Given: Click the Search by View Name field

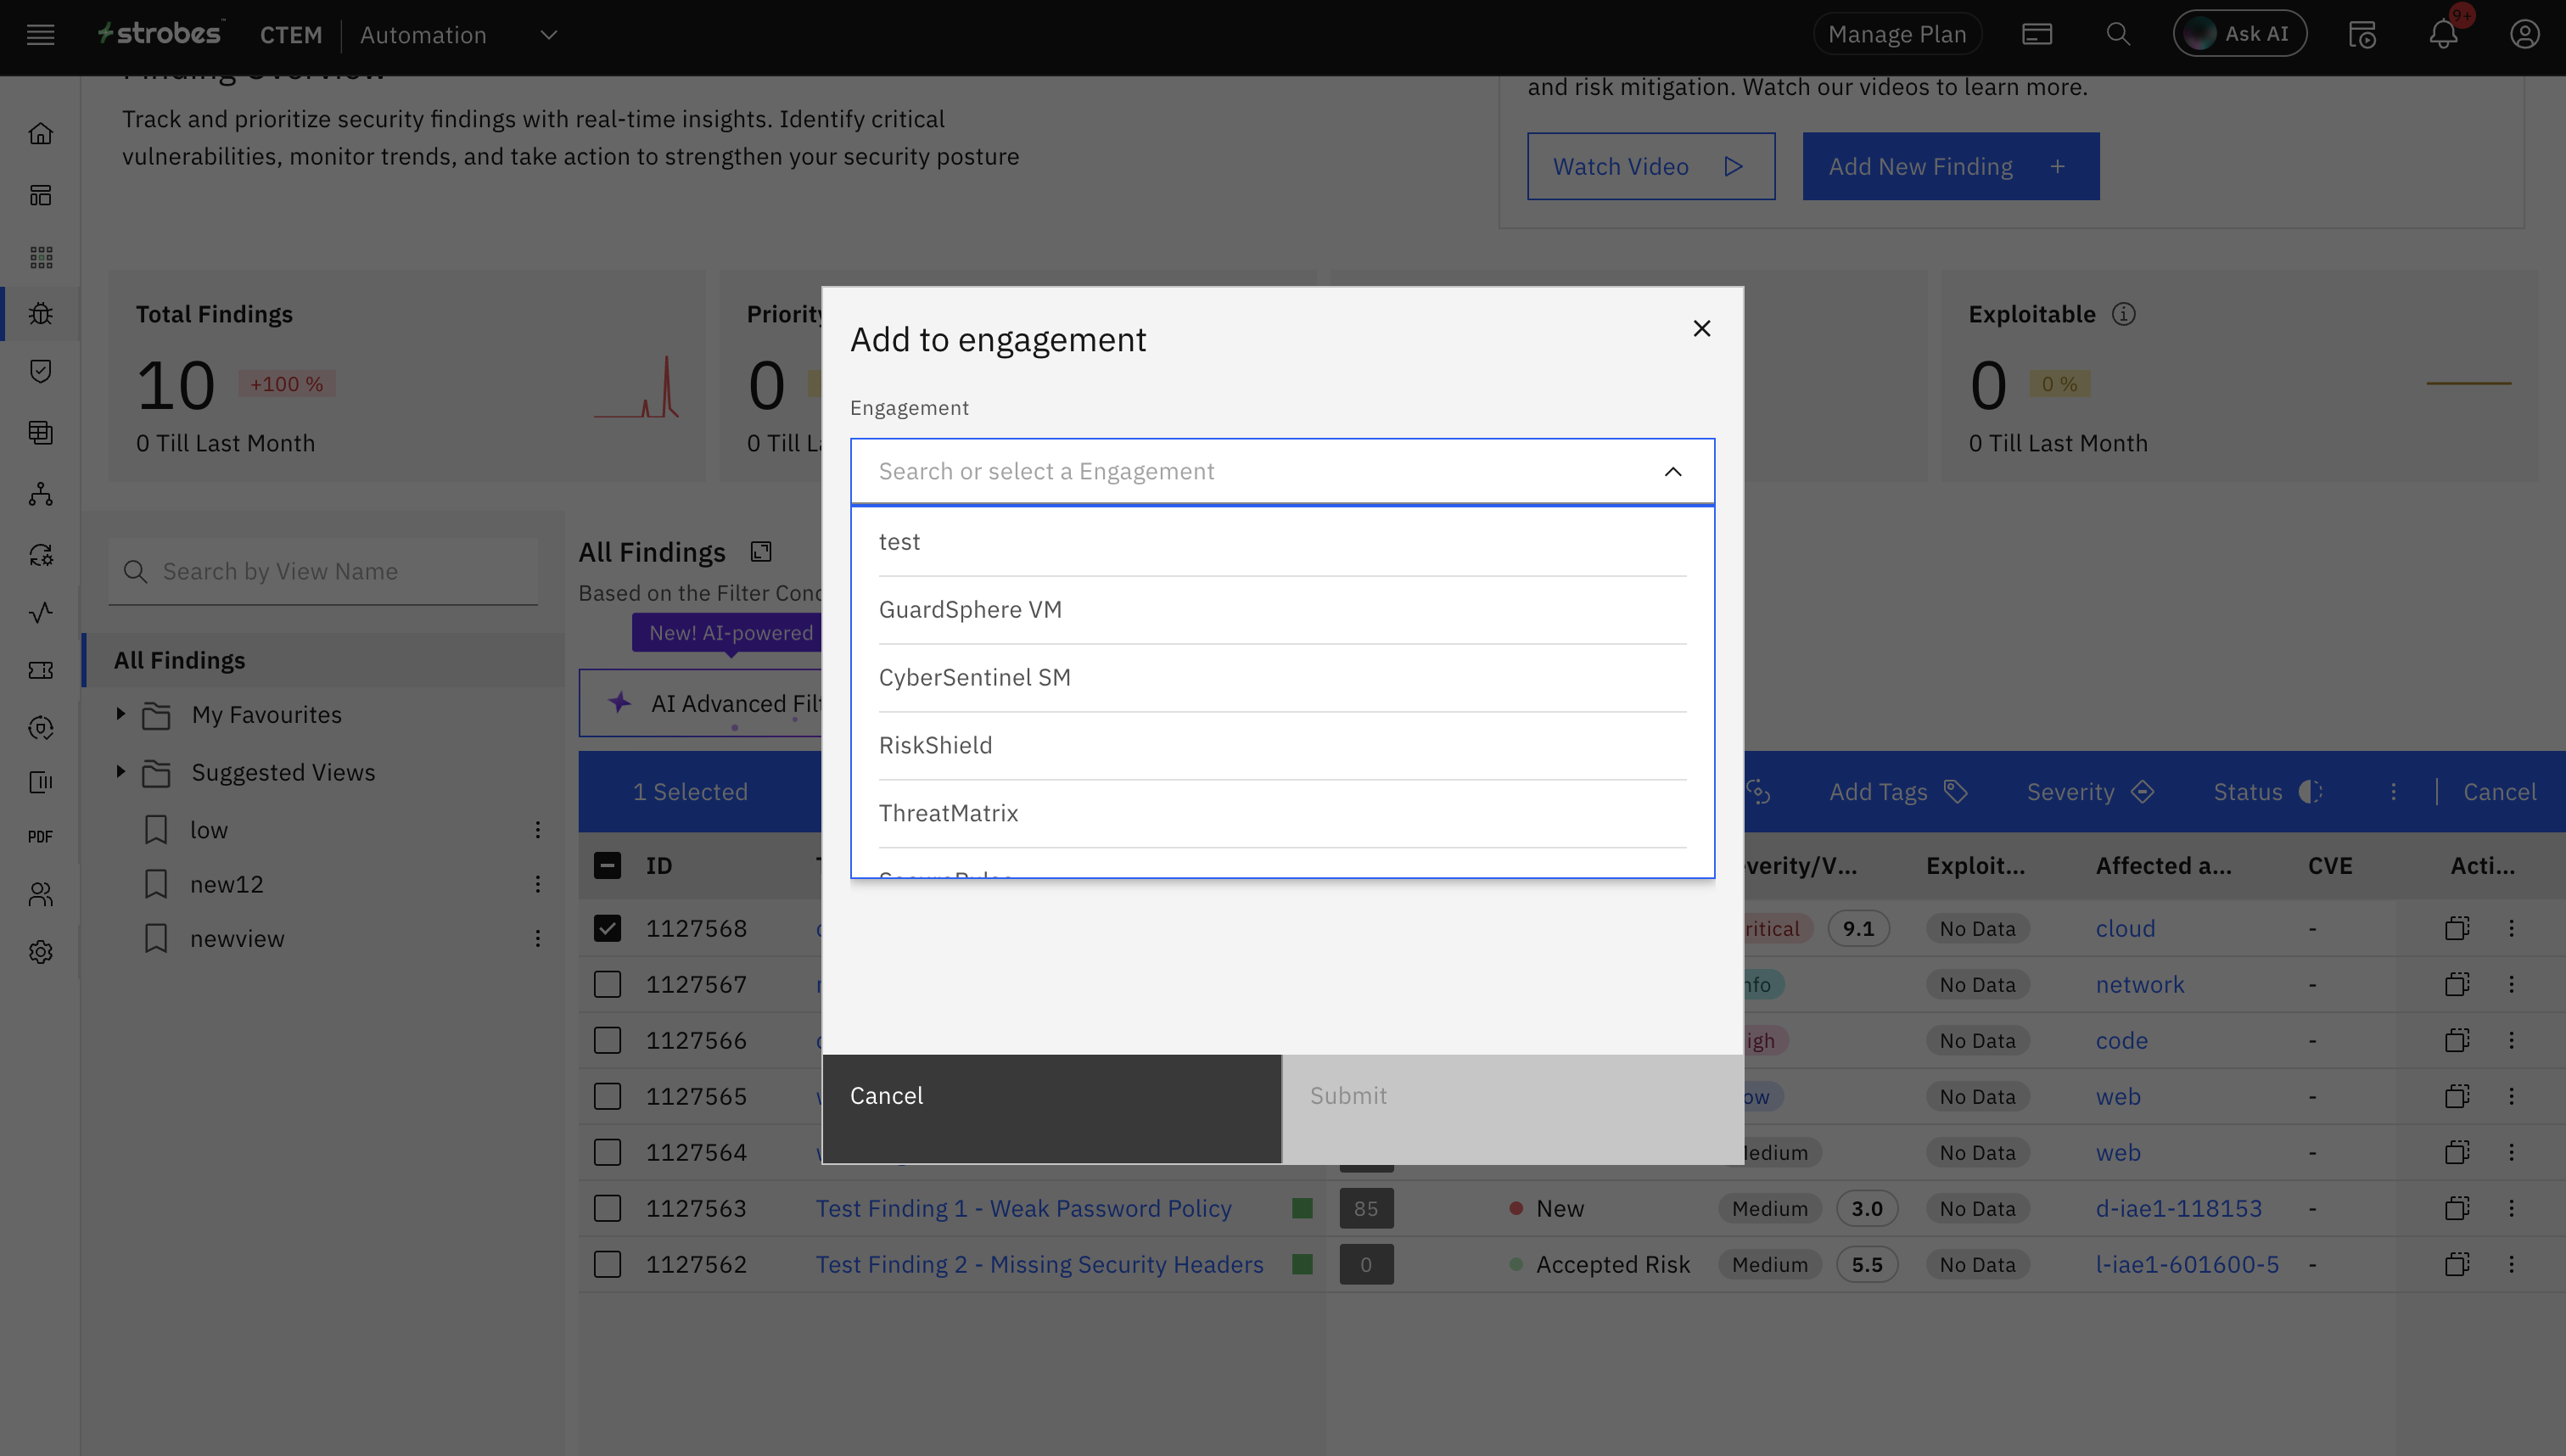Looking at the screenshot, I should tap(340, 571).
